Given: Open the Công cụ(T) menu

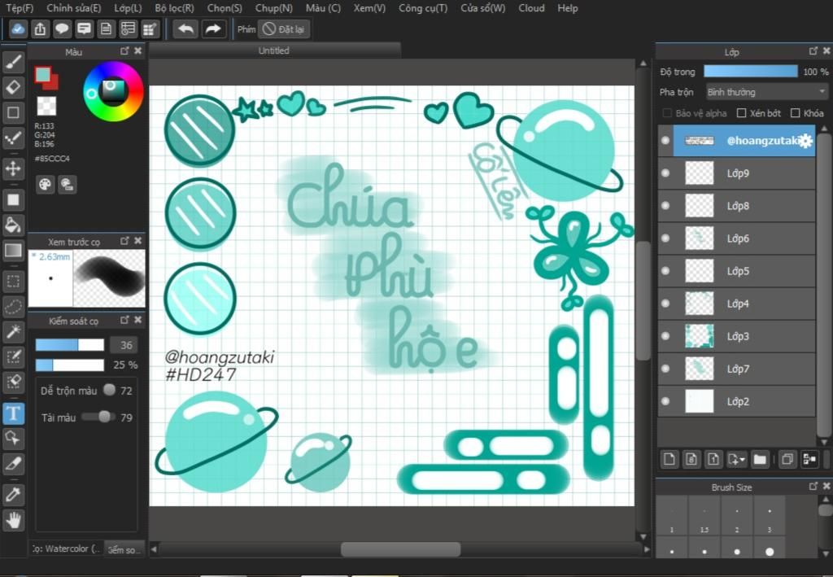Looking at the screenshot, I should tap(423, 8).
